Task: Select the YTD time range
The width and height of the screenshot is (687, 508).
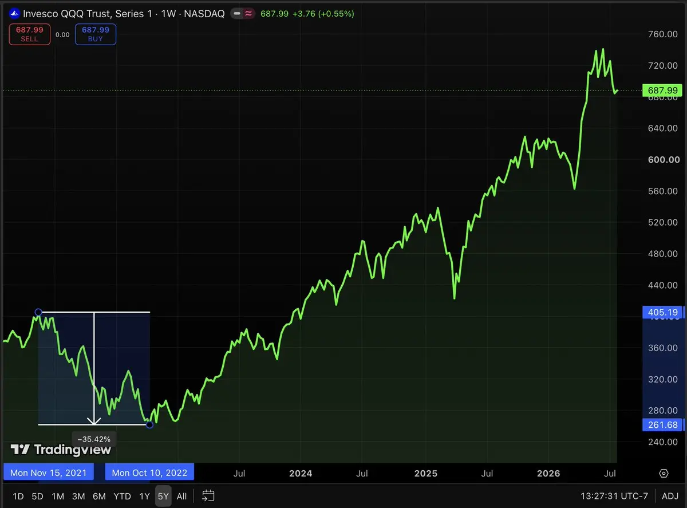Action: pyautogui.click(x=122, y=496)
